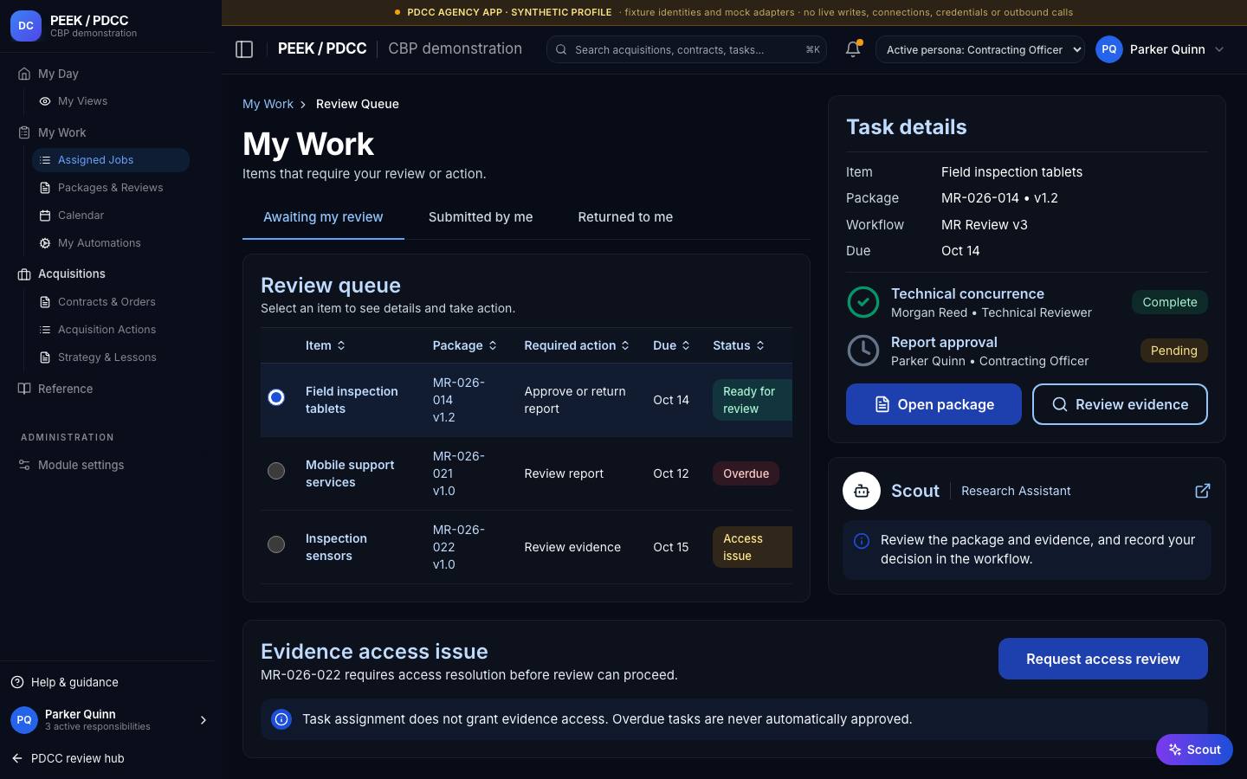
Task: Click the Technical concurrence checkmark icon
Action: 863,302
